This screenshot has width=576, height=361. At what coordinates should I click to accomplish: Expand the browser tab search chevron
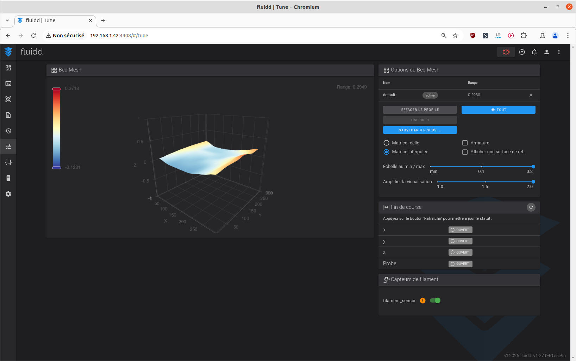click(7, 20)
